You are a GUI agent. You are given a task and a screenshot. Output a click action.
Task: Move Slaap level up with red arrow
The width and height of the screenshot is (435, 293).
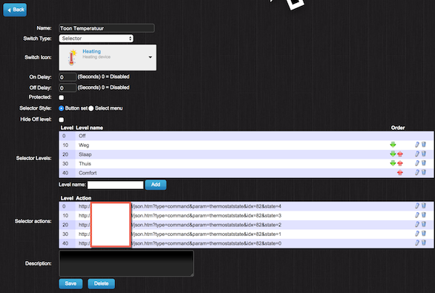[x=400, y=154]
